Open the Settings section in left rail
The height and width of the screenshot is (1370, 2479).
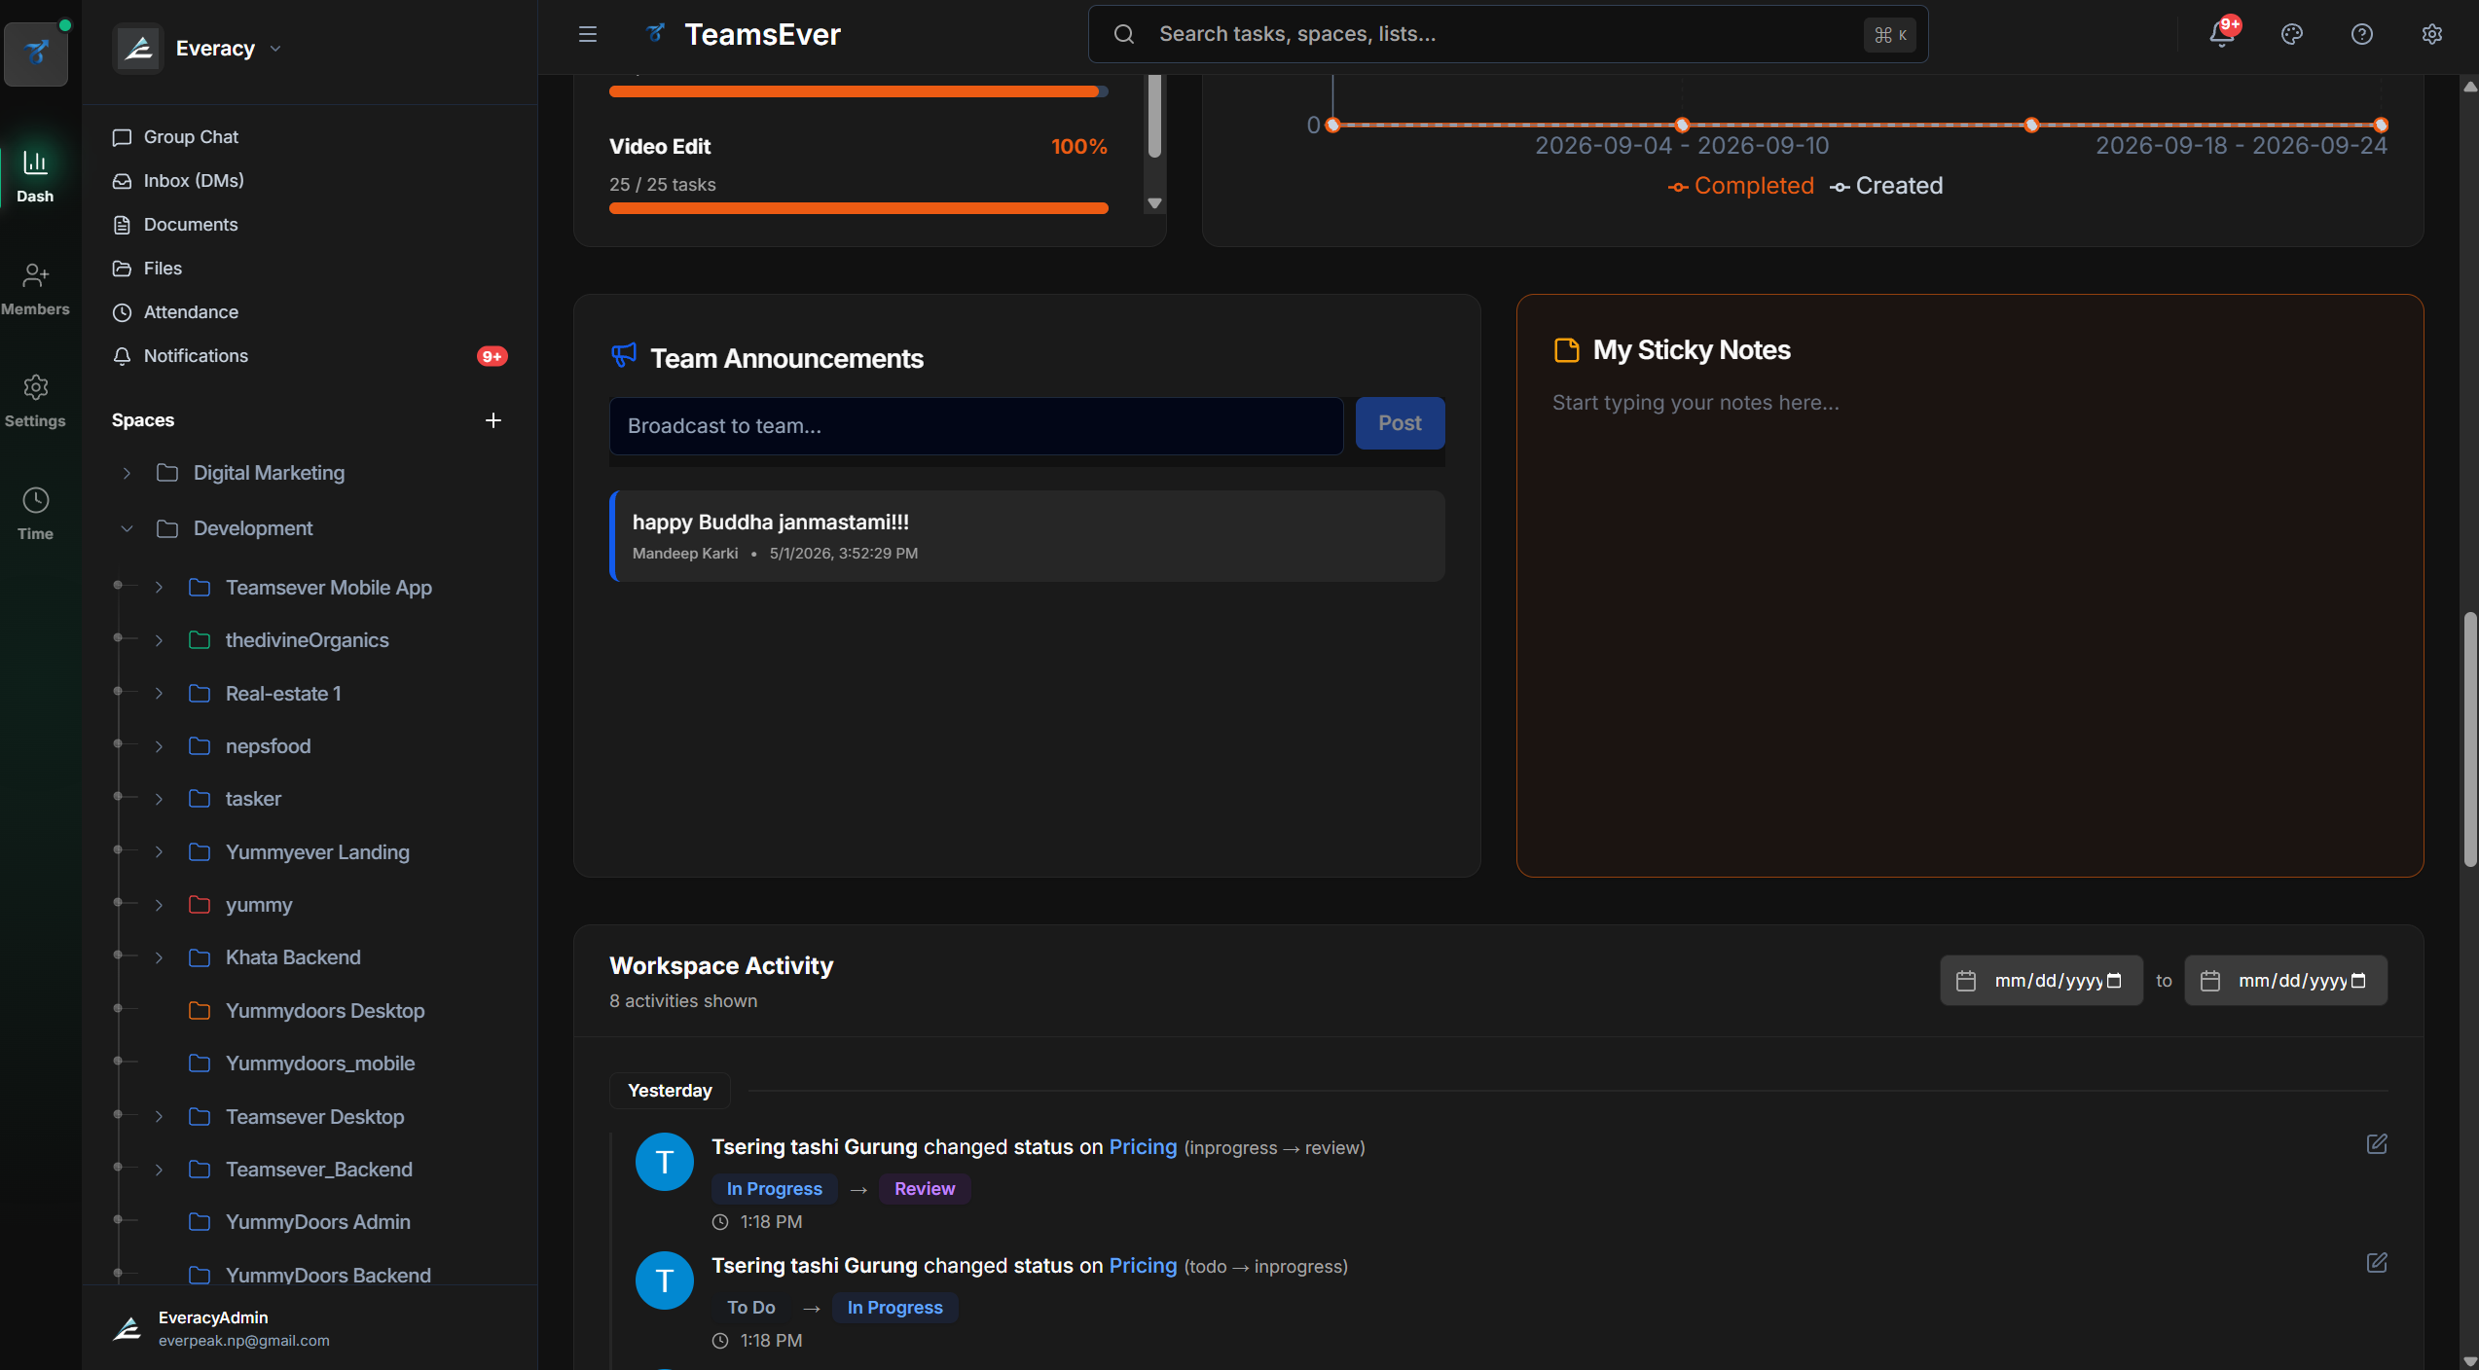click(35, 401)
